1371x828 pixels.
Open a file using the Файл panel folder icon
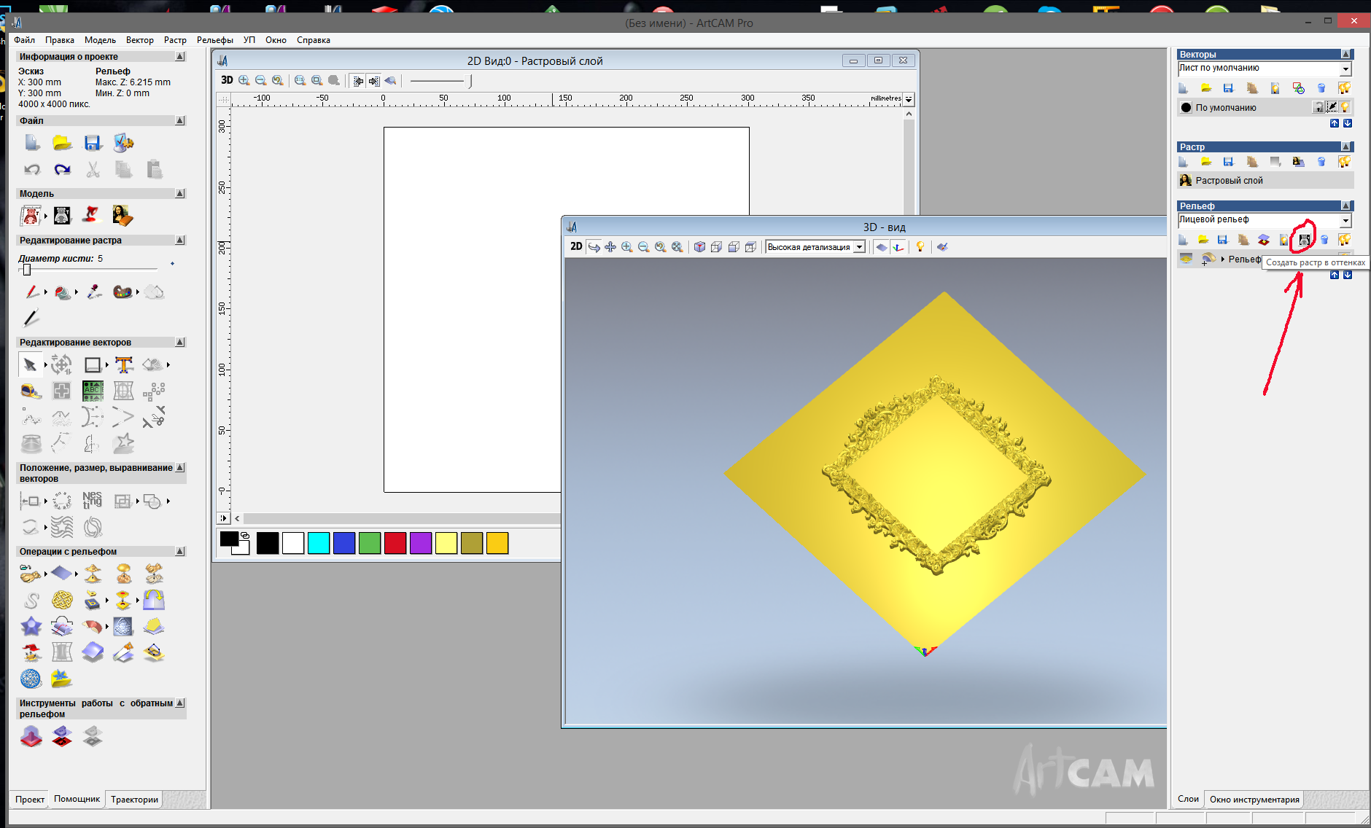pos(62,143)
